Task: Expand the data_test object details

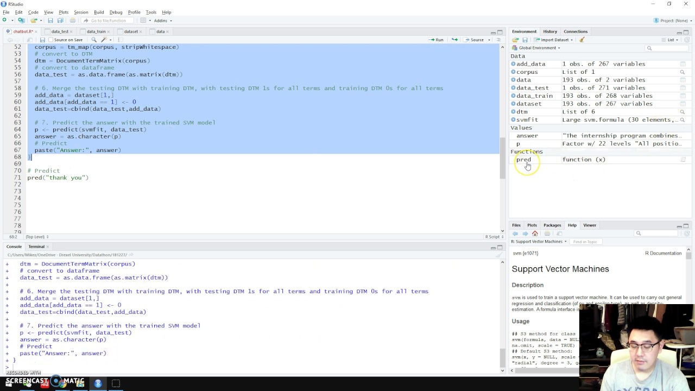Action: pos(513,88)
